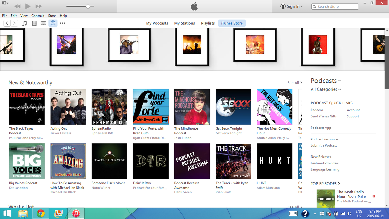Open the Movies library icon
This screenshot has height=219, width=389.
tap(34, 23)
